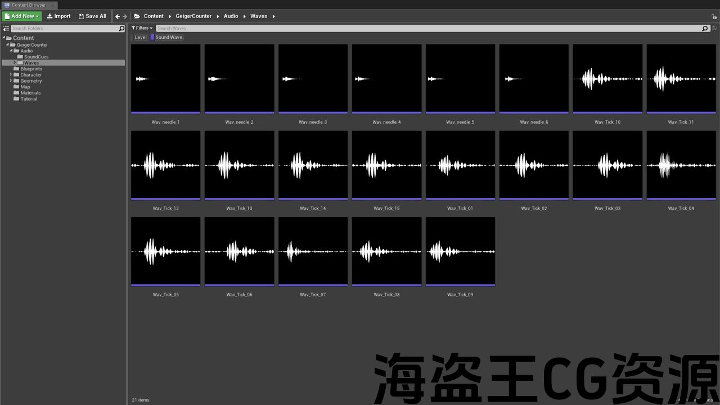Expand the Character folder in the tree
The image size is (720, 405).
[x=11, y=74]
